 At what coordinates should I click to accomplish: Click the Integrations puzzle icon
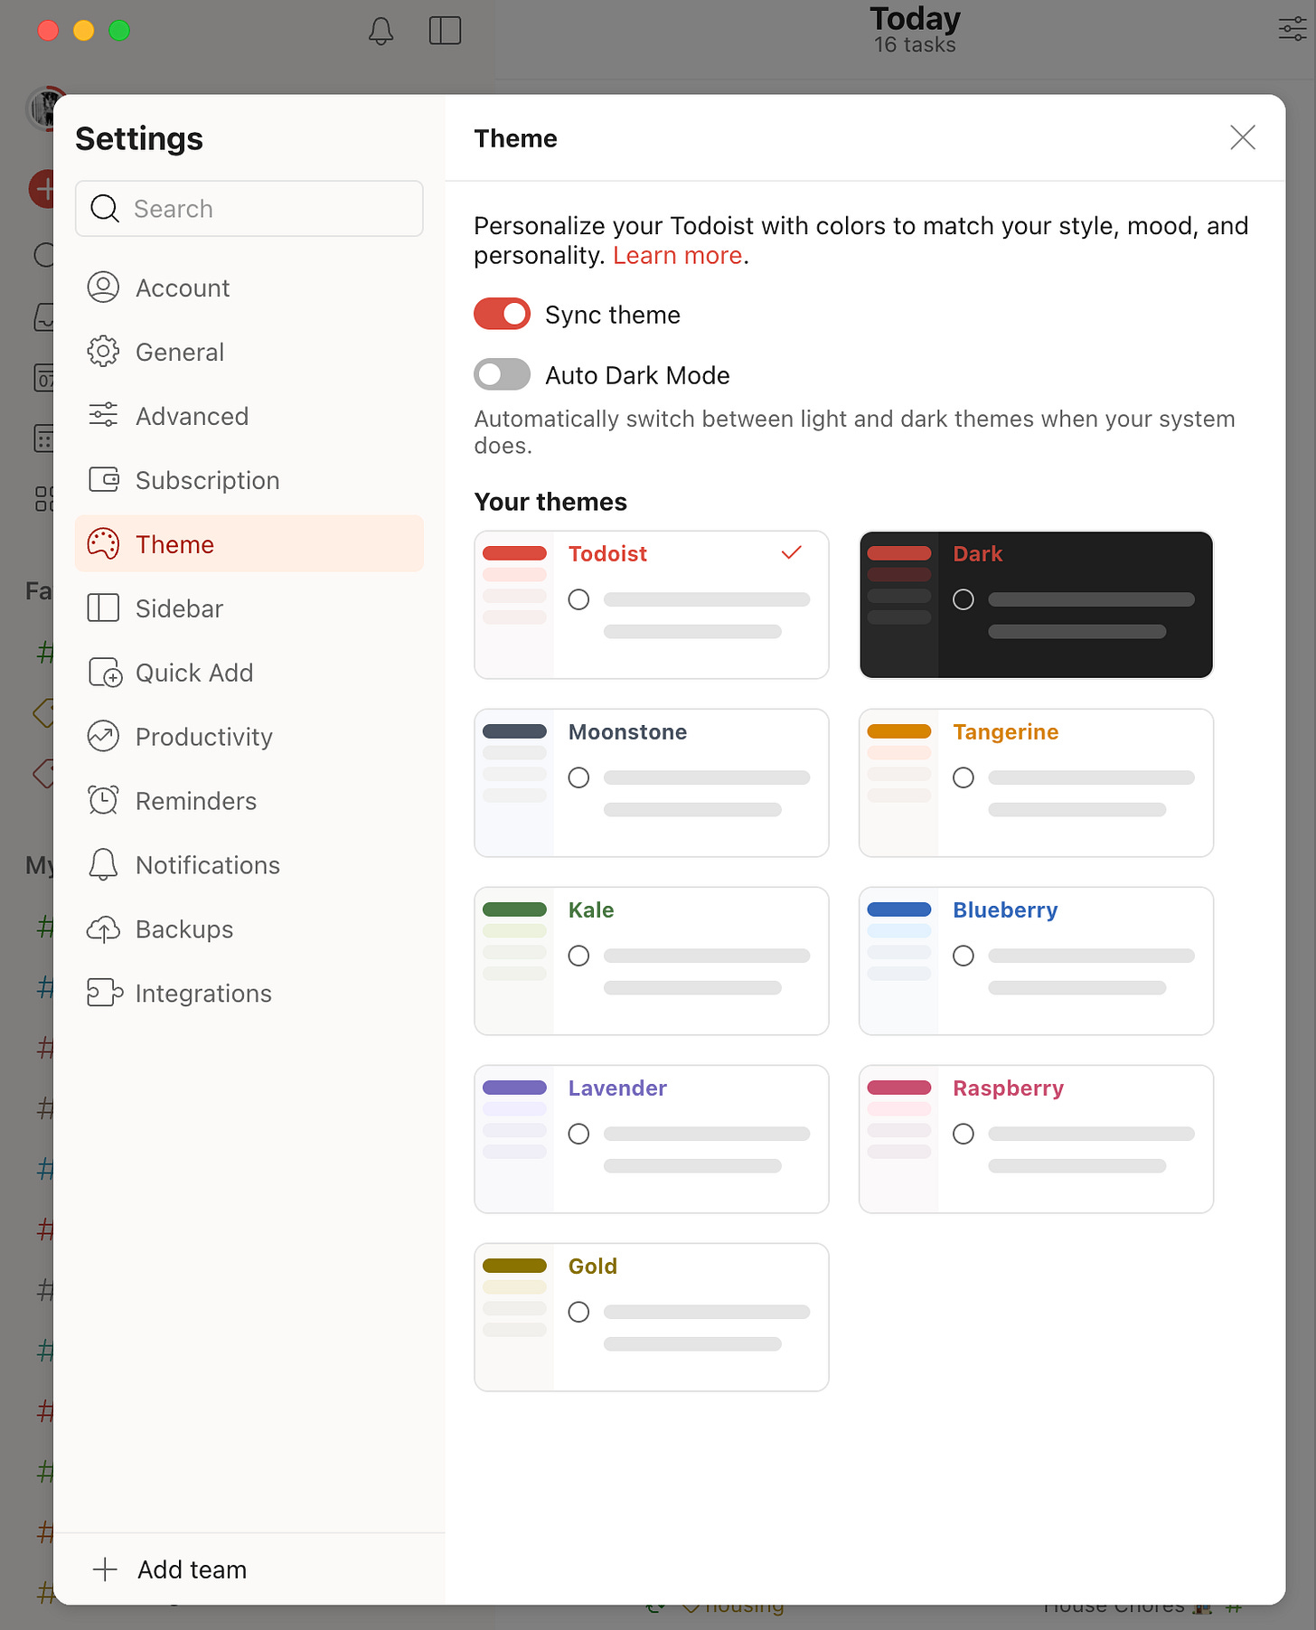click(x=105, y=994)
